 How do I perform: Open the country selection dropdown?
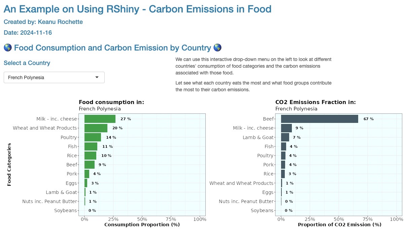pos(54,77)
